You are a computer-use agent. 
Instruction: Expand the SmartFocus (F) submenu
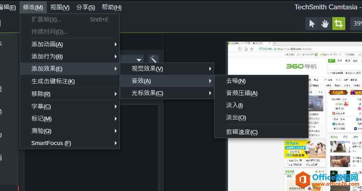(x=70, y=143)
